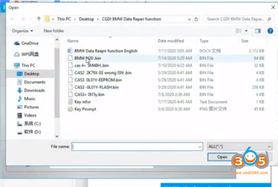Open recent locations dropdown arrow

click(x=31, y=19)
